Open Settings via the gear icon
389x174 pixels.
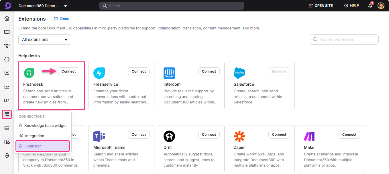click(7, 155)
